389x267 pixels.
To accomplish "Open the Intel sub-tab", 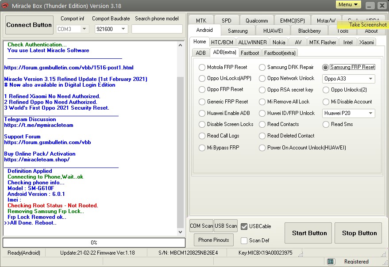I will pos(348,42).
